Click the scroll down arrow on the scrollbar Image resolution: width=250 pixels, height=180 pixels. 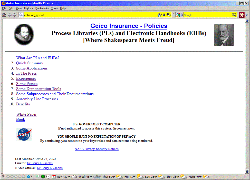tap(247, 172)
